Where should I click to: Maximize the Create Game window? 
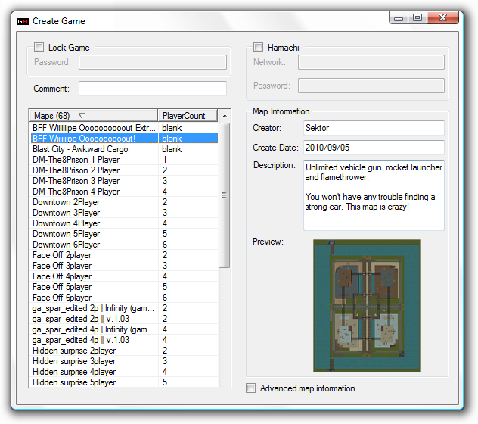coord(417,17)
